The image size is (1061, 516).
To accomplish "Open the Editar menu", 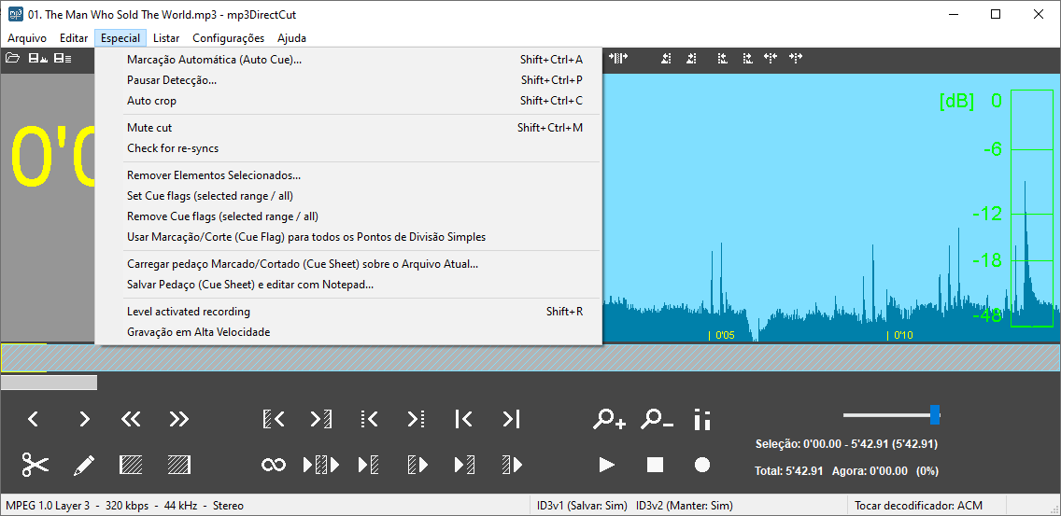I will 74,38.
